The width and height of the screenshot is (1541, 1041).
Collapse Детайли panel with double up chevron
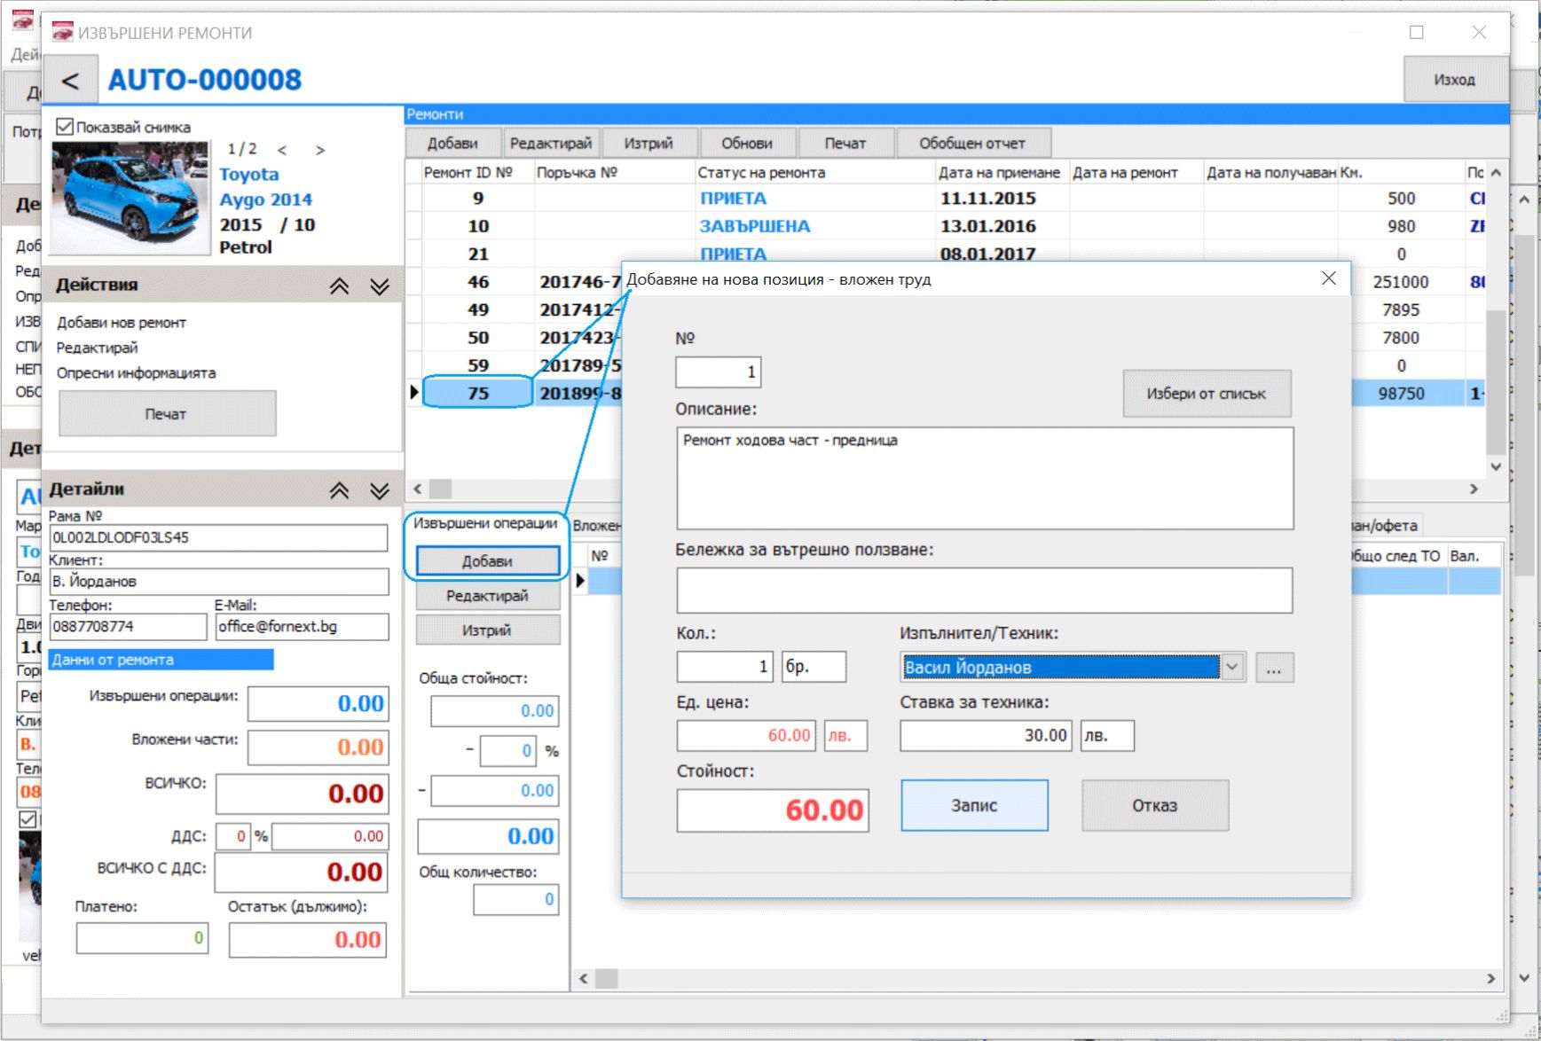(x=339, y=490)
